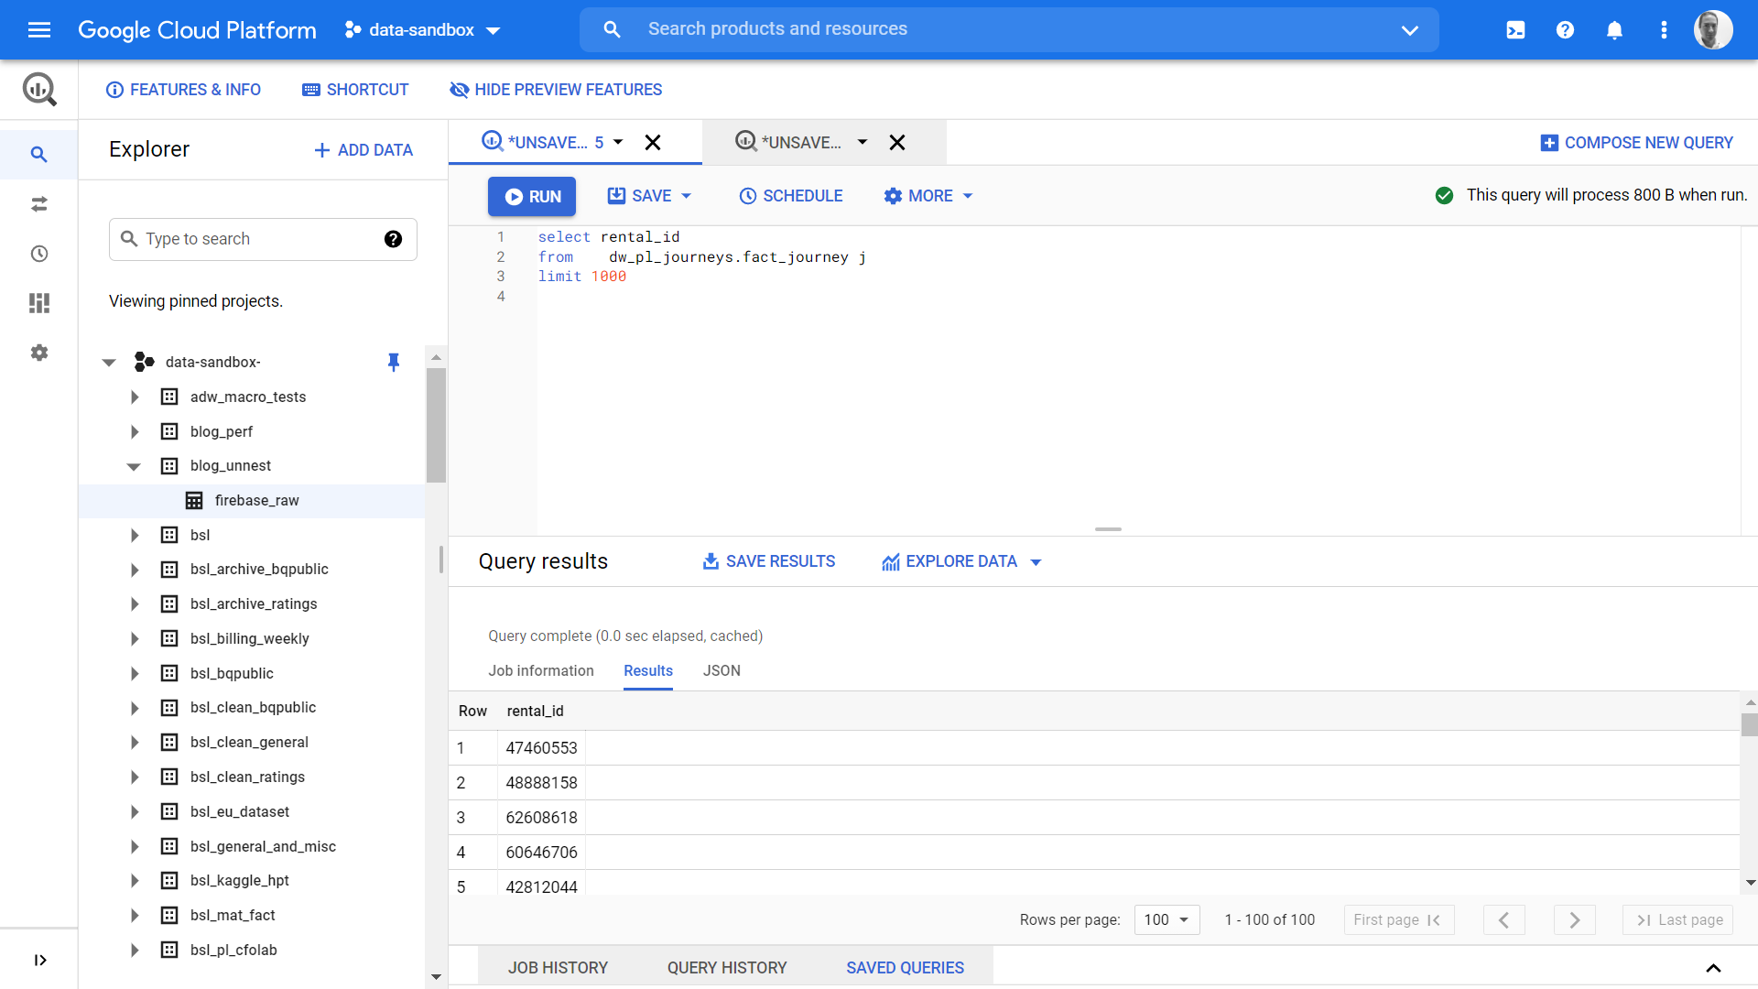
Task: Click the Explorer tree vertical scrollbar
Action: click(436, 424)
